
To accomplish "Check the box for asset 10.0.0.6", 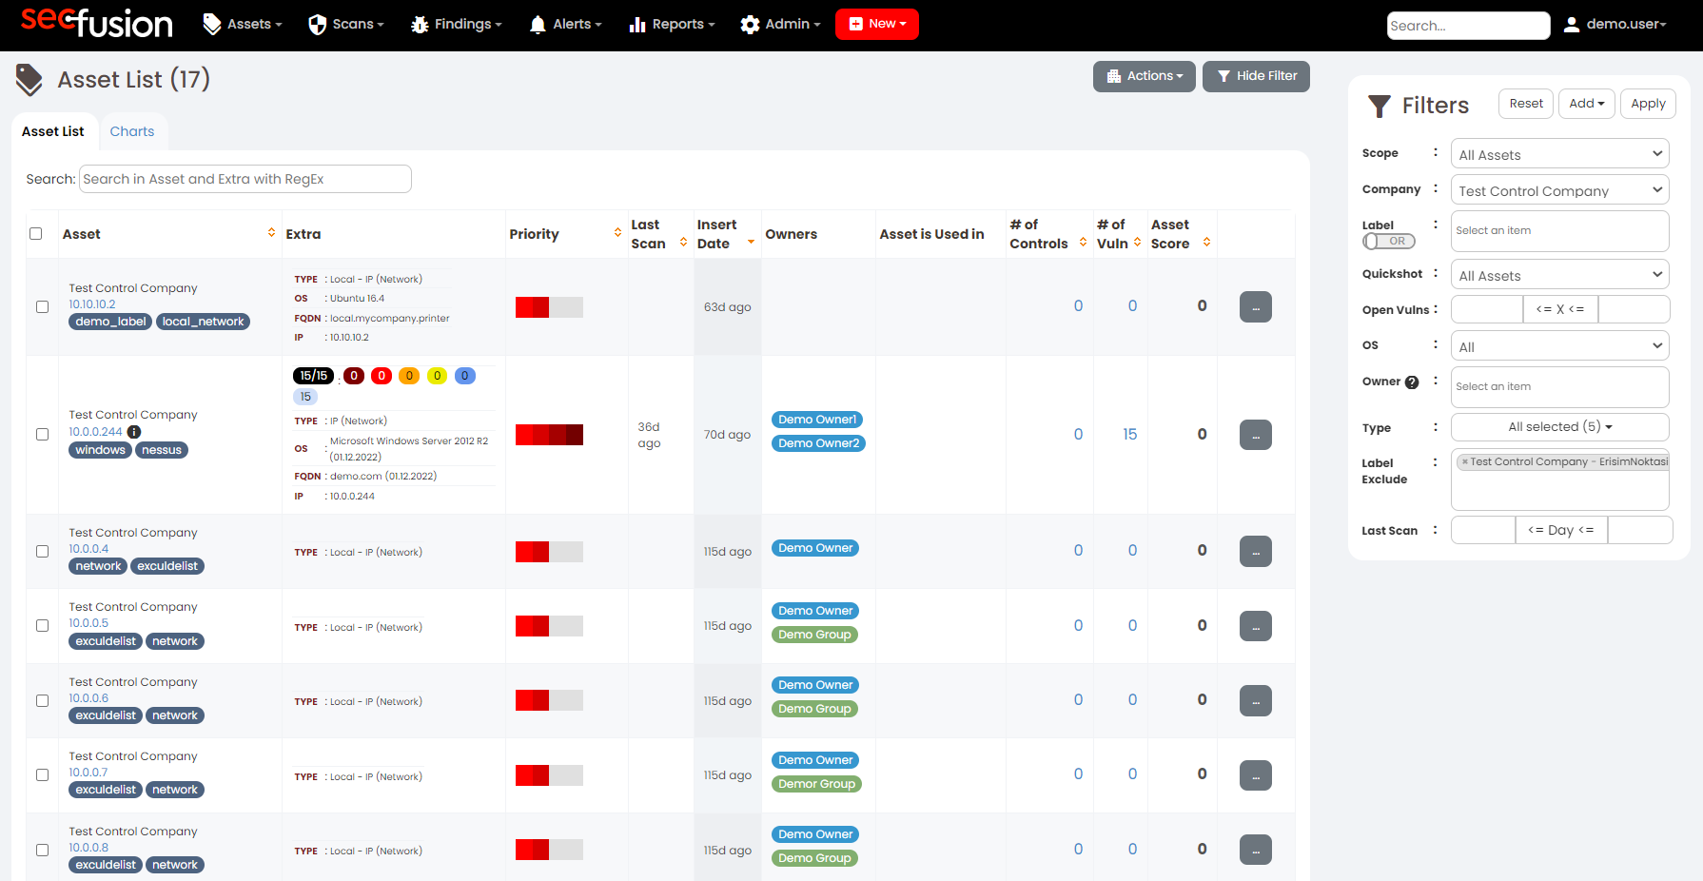I will click(x=42, y=700).
